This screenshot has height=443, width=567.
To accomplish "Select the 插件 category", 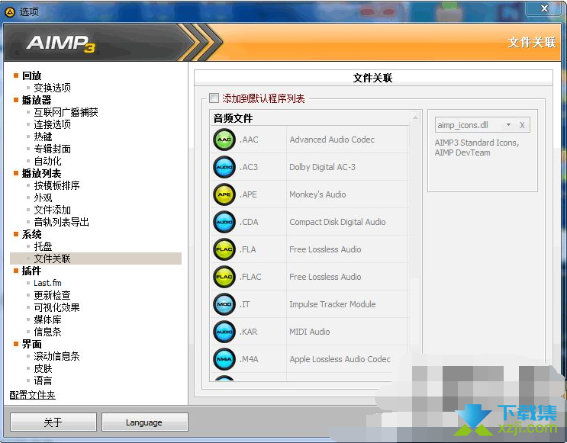I will coord(32,271).
